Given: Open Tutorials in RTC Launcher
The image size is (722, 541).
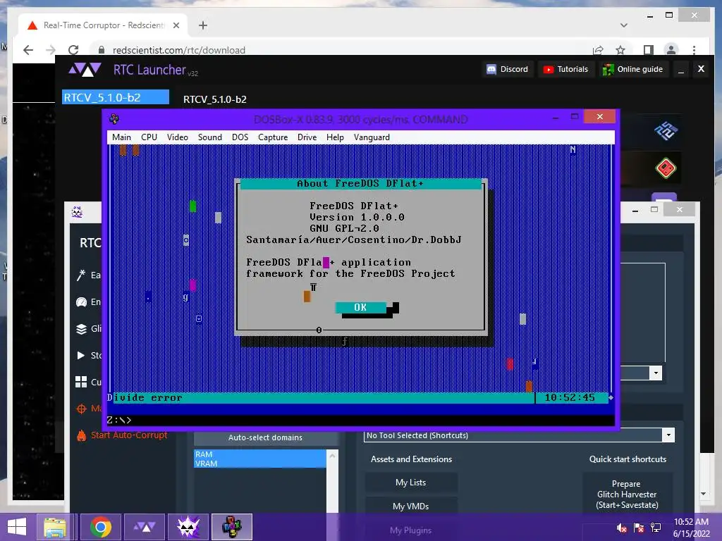Looking at the screenshot, I should coord(566,70).
